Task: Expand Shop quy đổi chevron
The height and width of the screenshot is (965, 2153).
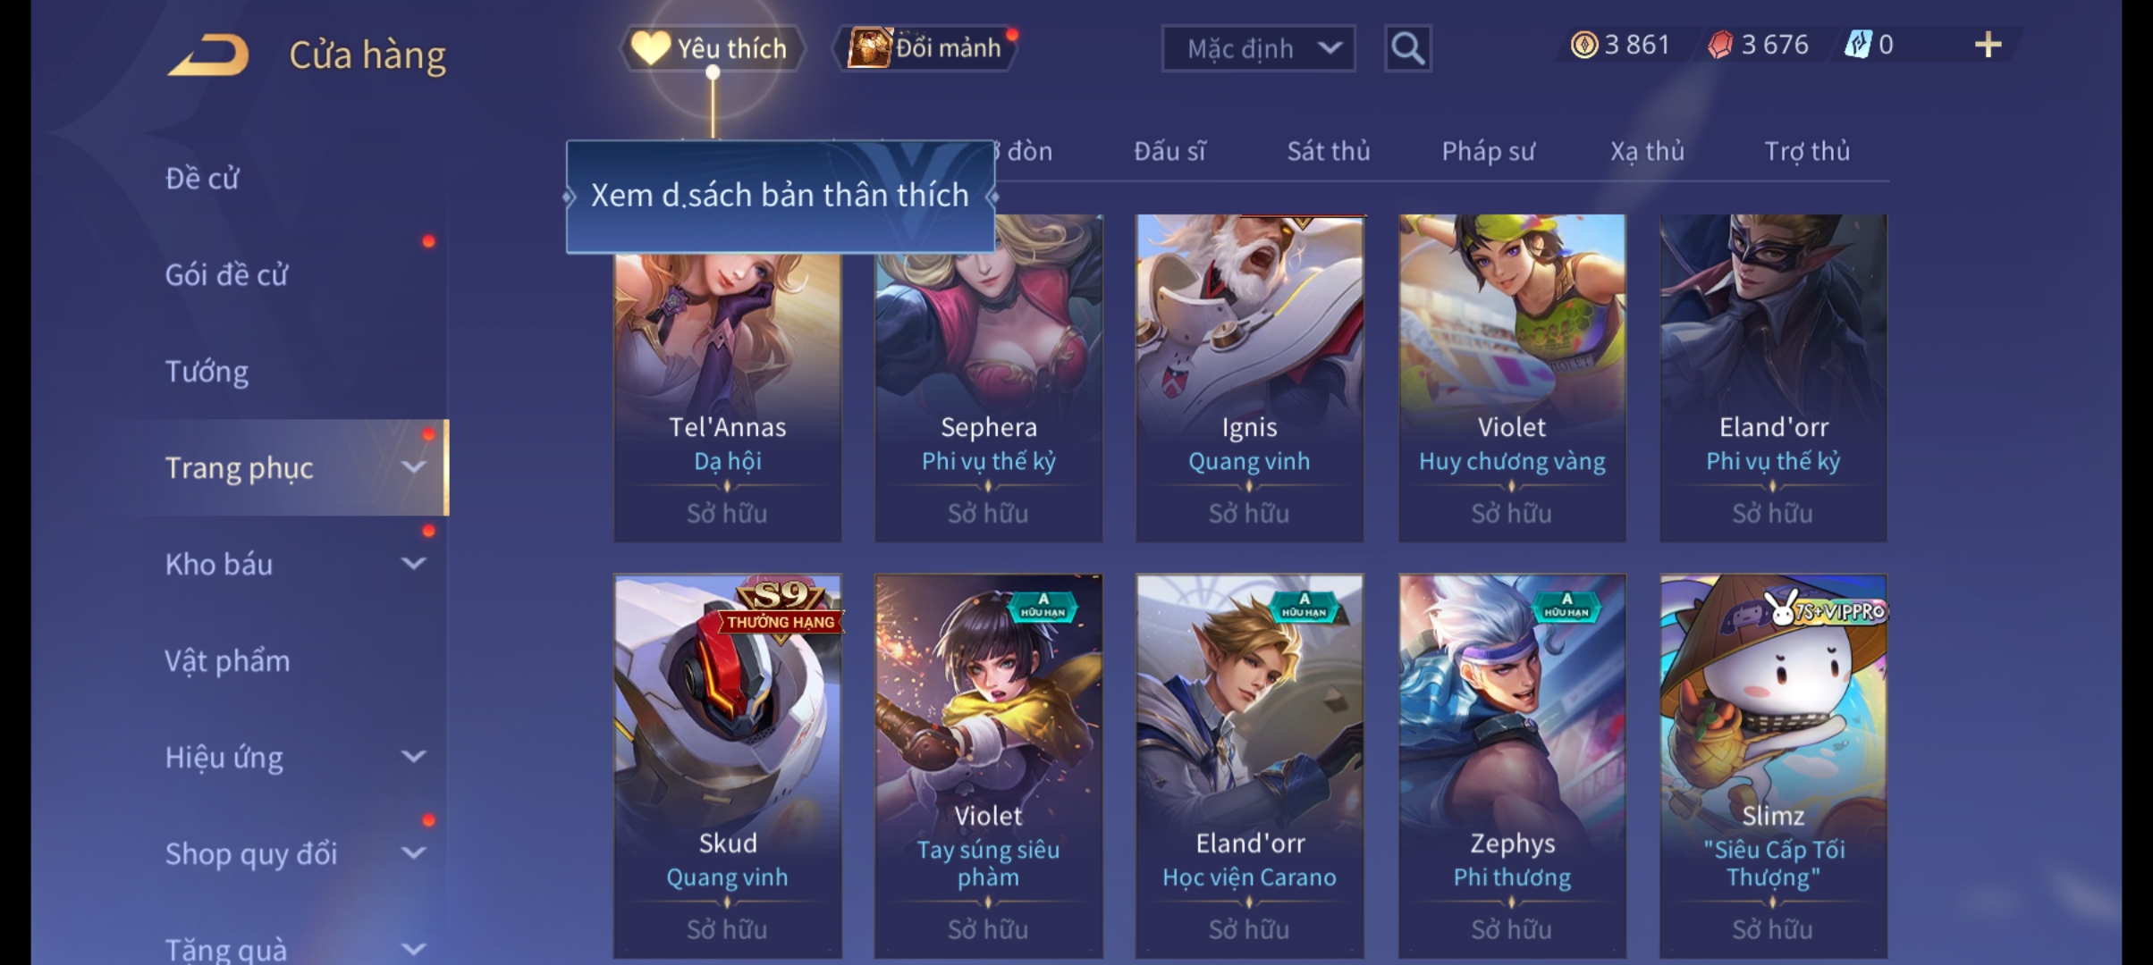Action: tap(413, 852)
